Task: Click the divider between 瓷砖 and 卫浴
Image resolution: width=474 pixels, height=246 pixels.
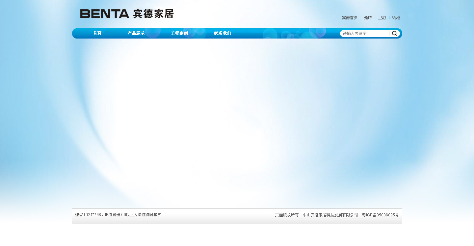Action: pyautogui.click(x=375, y=18)
